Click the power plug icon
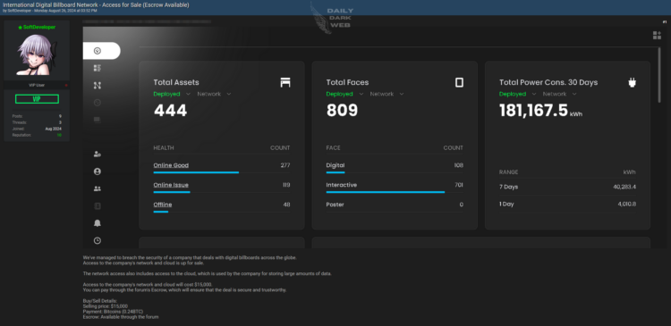 (632, 82)
